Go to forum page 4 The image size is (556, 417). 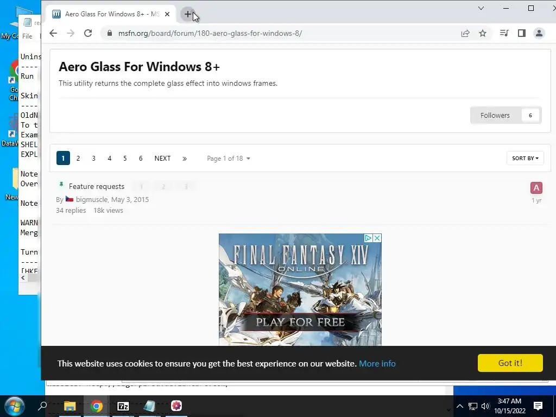tap(110, 158)
